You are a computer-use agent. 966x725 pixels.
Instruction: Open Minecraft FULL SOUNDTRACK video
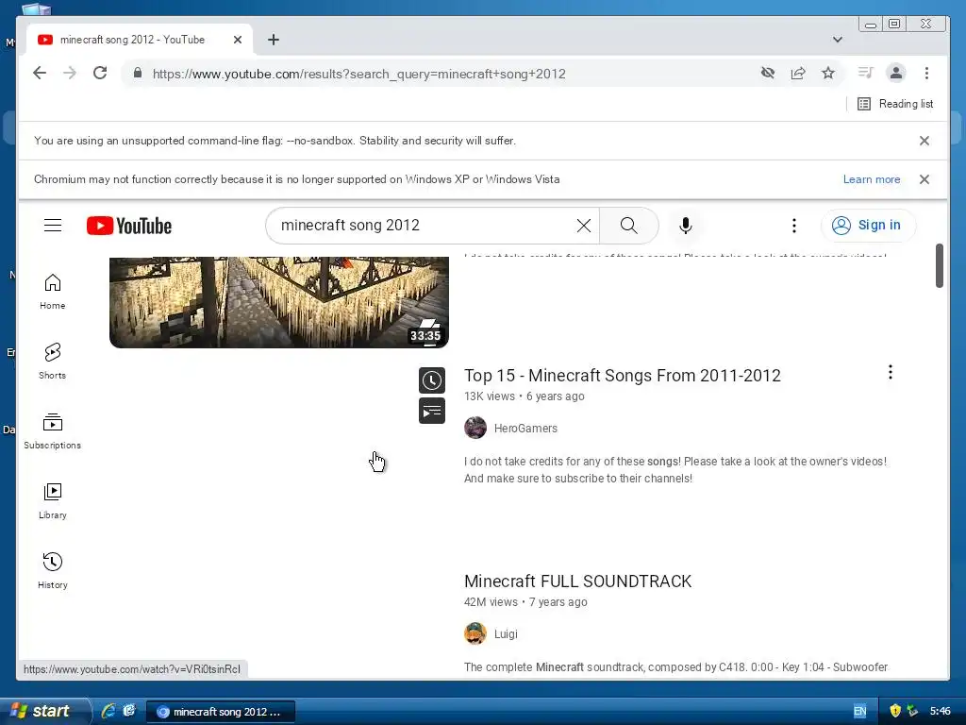coord(578,582)
